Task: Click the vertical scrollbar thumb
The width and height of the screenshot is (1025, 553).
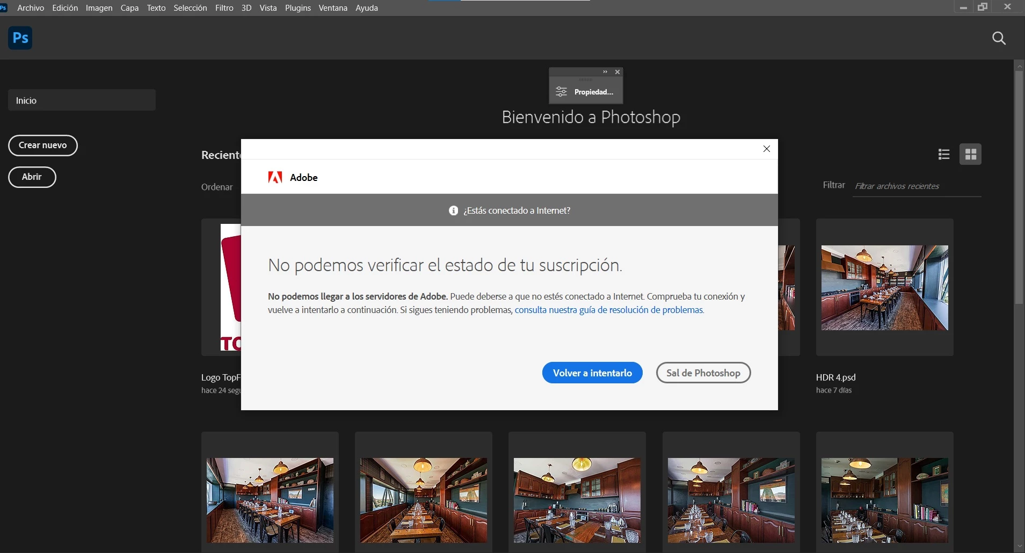Action: 1019,187
